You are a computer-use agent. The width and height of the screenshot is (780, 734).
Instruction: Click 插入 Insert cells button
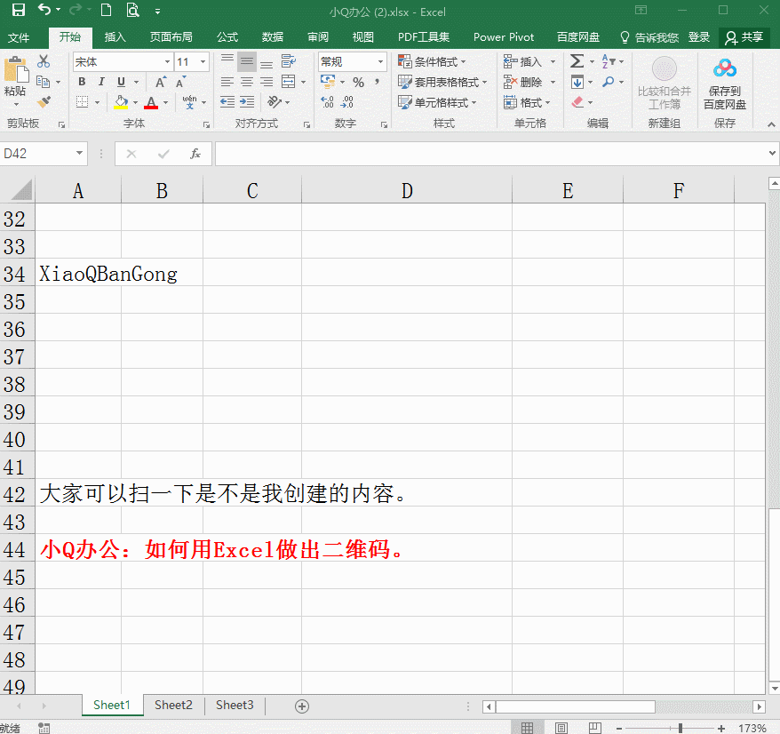[x=529, y=61]
